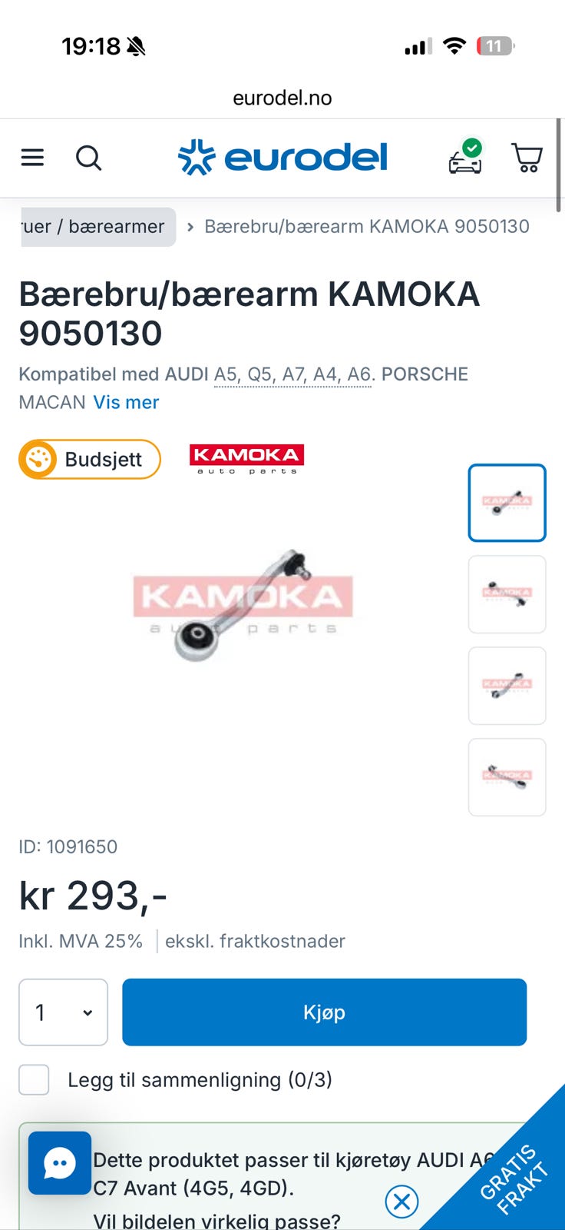Dismiss vehicle fit notice with X icon
This screenshot has height=1230, width=565.
tap(401, 1201)
